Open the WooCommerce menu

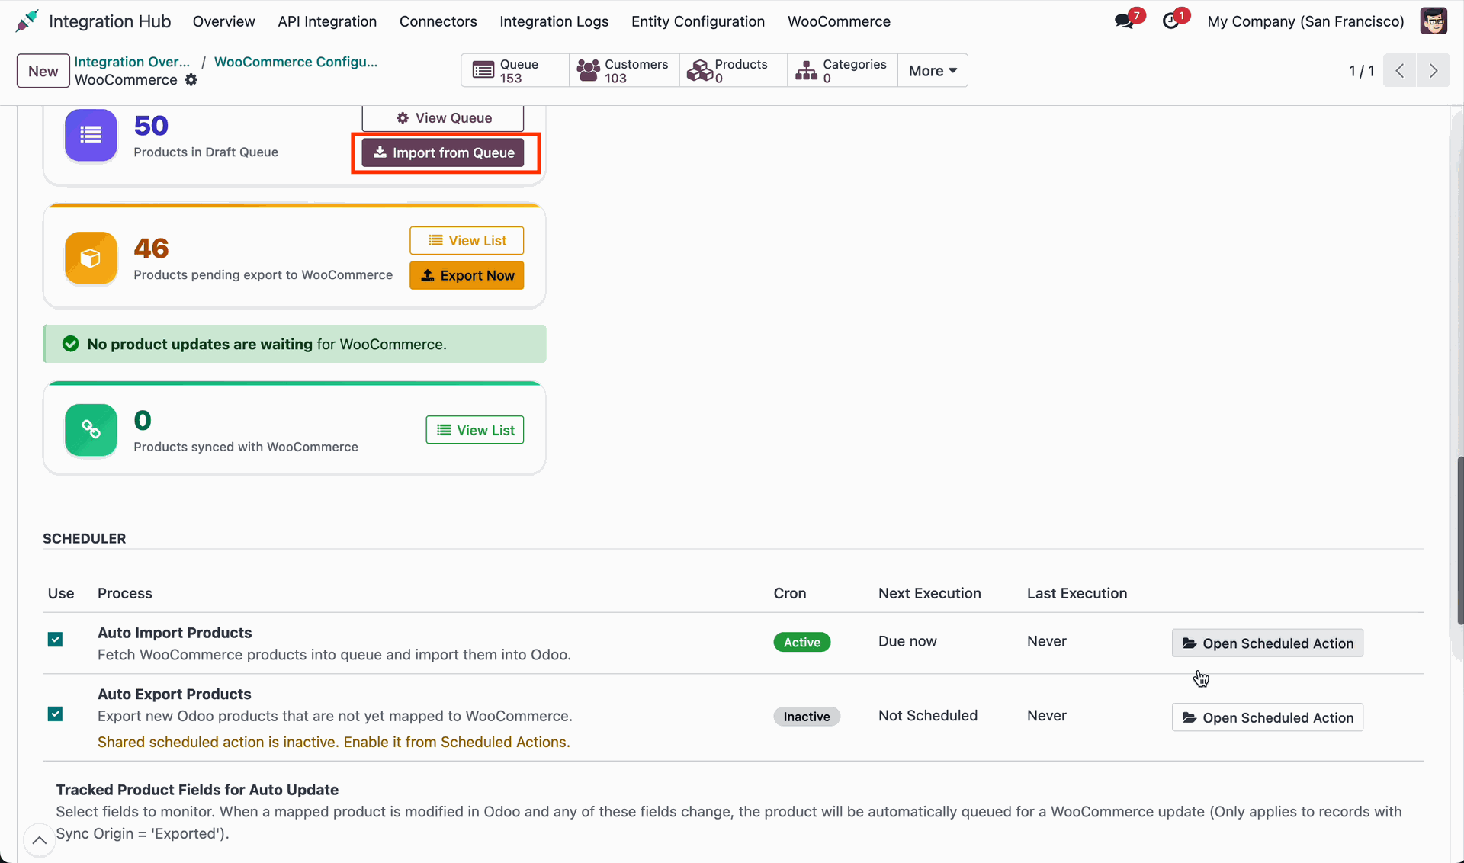pos(839,21)
